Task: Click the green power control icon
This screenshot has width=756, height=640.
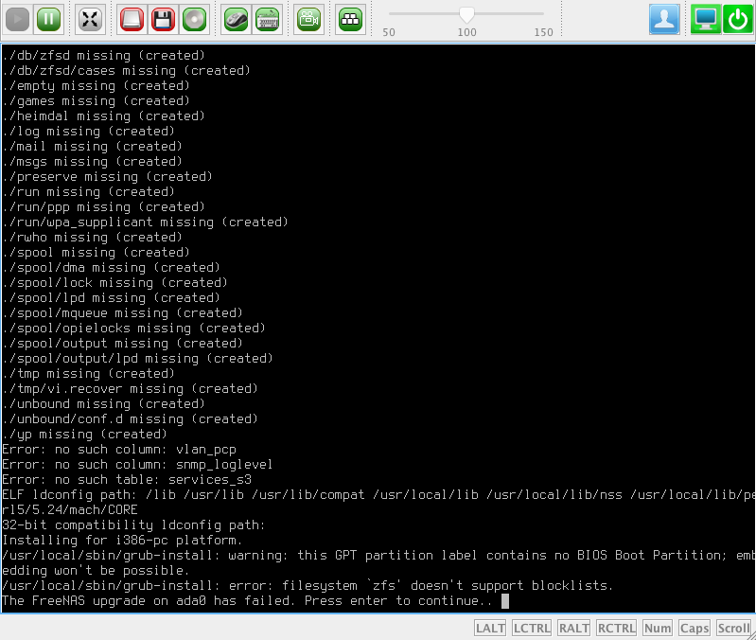Action: point(737,19)
